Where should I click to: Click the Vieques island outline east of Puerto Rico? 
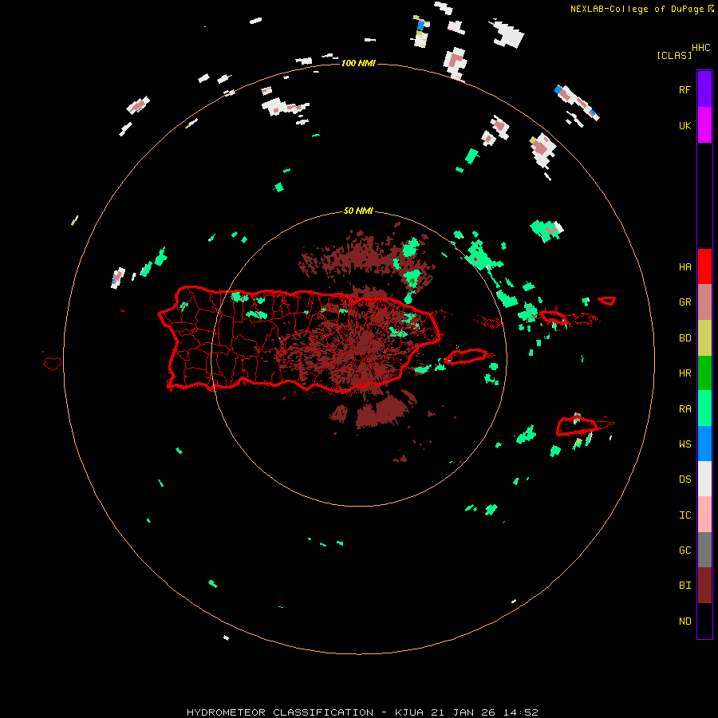pos(466,357)
